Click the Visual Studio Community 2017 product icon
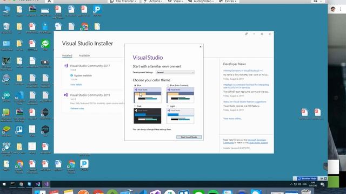346x194 pixels. coord(66,66)
